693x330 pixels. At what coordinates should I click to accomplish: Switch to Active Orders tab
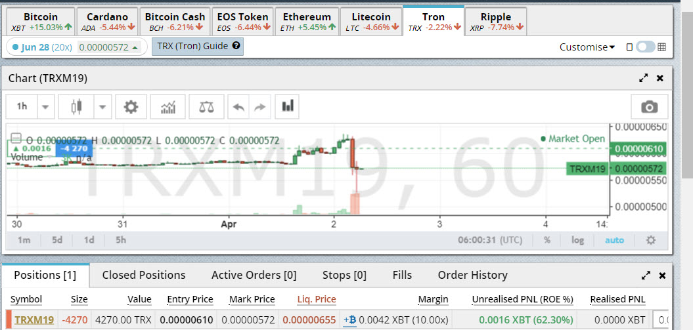pos(254,276)
